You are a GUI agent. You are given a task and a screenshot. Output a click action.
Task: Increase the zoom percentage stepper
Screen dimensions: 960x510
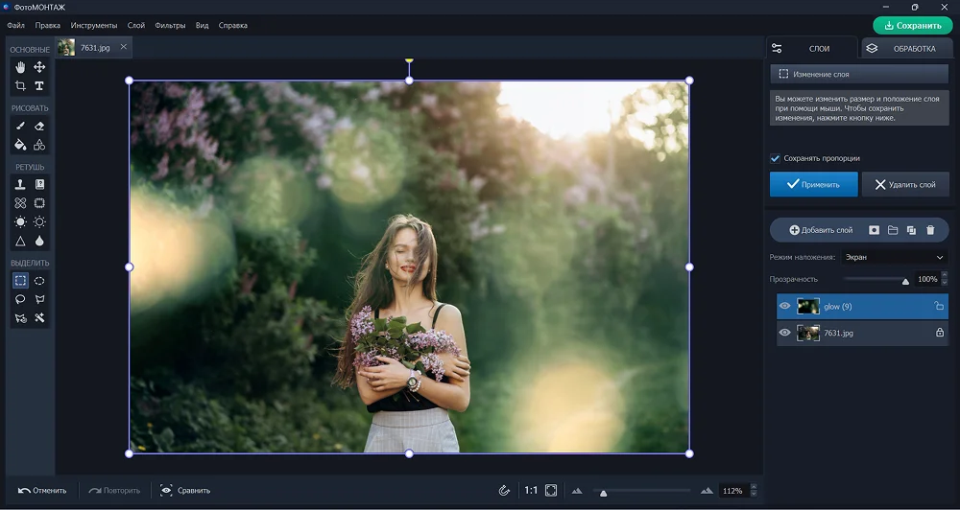(x=754, y=487)
